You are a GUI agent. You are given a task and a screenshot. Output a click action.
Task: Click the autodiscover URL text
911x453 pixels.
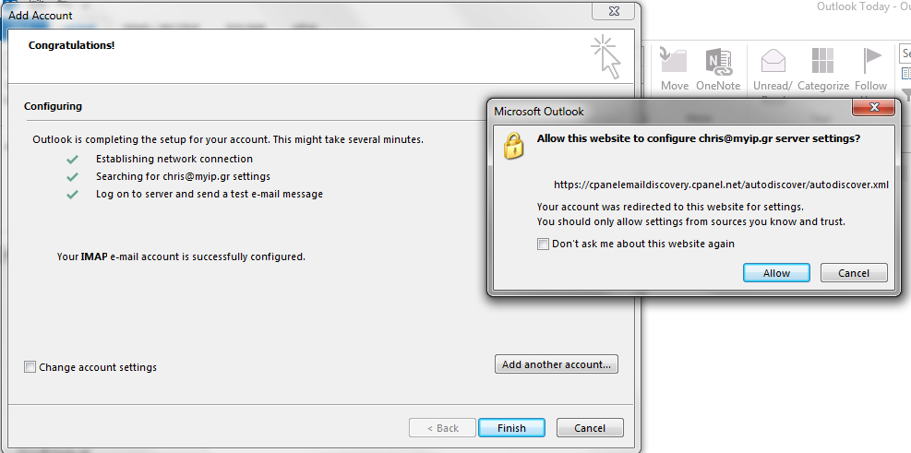[x=721, y=185]
